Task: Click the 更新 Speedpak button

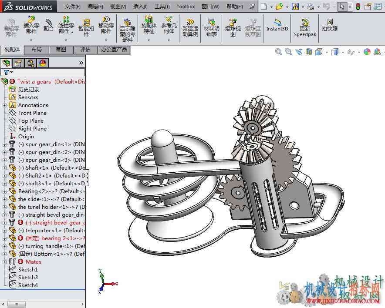Action: [x=305, y=27]
